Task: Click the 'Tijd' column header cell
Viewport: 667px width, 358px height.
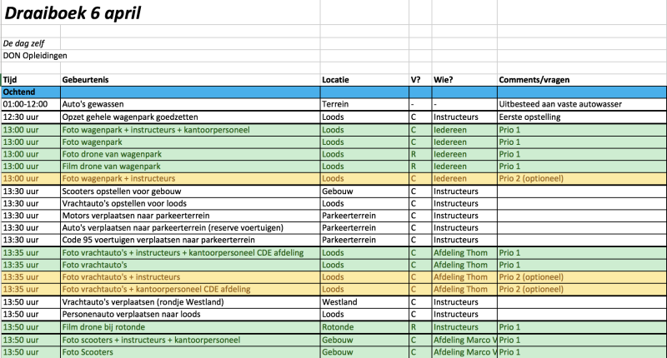Action: coord(31,80)
